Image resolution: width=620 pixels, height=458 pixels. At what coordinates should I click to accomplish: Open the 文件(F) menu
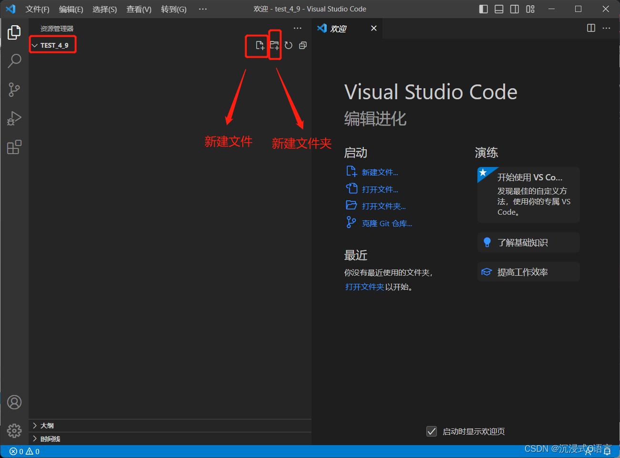tap(37, 9)
